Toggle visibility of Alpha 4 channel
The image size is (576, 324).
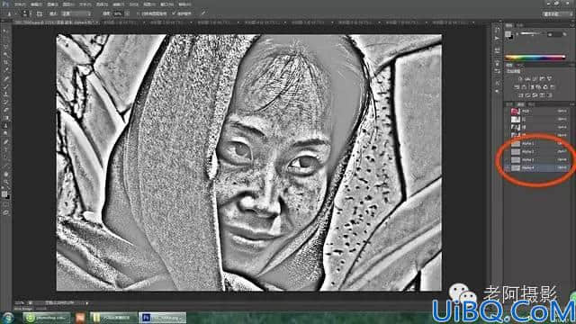(x=508, y=168)
